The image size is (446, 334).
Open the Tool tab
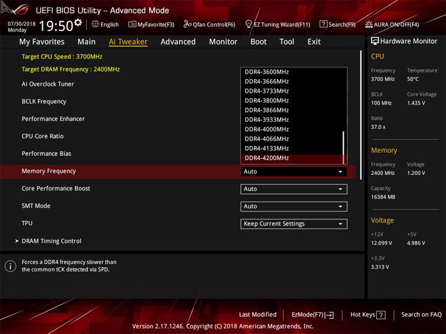[x=287, y=42]
